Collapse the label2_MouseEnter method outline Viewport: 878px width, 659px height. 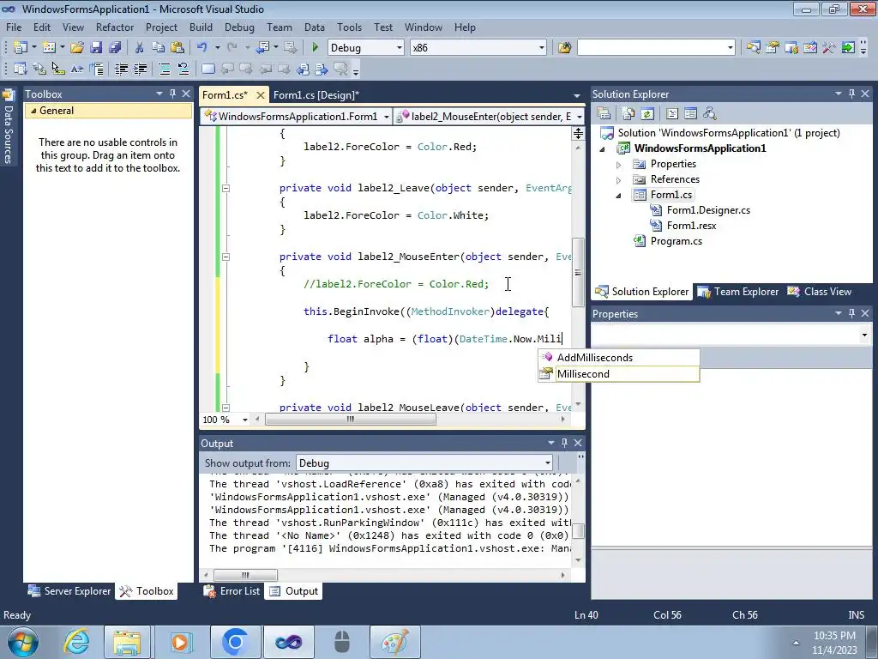click(x=226, y=257)
